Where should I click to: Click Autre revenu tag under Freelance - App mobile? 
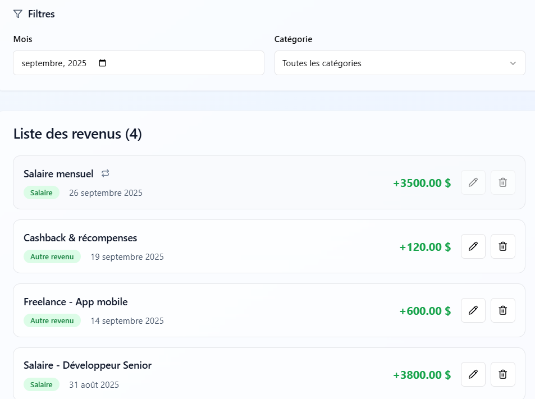pos(52,320)
